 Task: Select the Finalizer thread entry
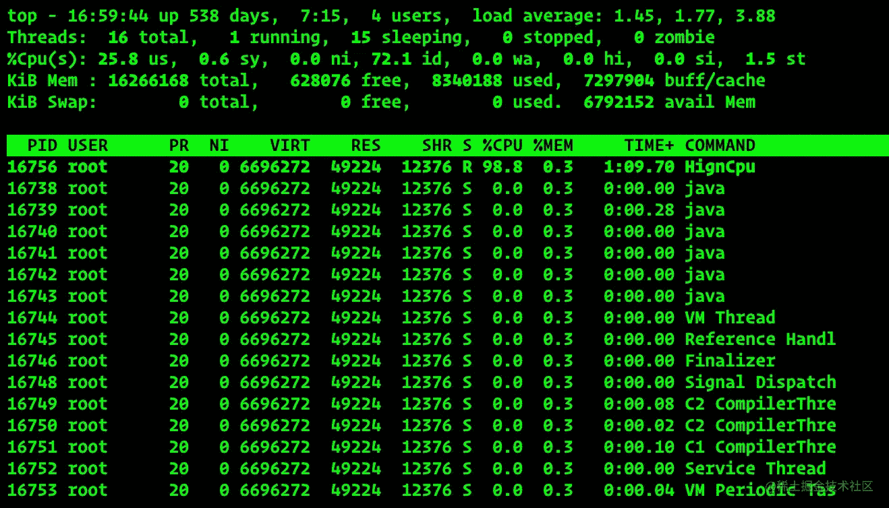pos(730,361)
